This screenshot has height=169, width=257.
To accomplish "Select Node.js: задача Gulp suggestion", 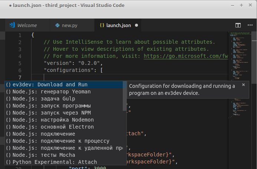I will pyautogui.click(x=44, y=99).
